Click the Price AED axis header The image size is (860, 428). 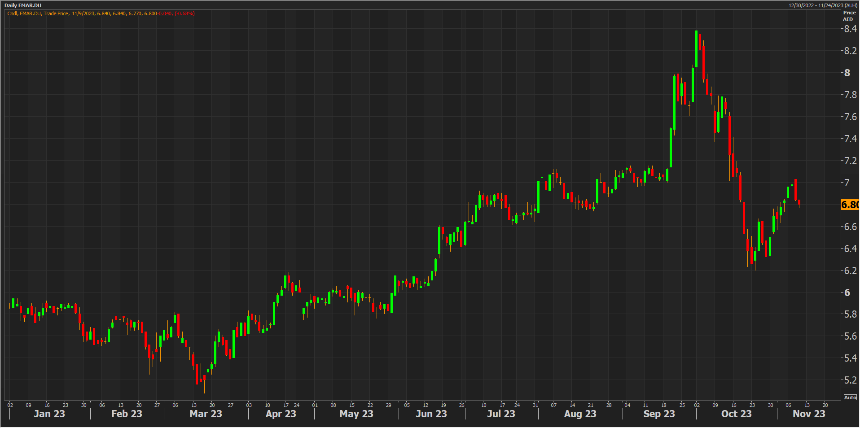click(x=849, y=16)
